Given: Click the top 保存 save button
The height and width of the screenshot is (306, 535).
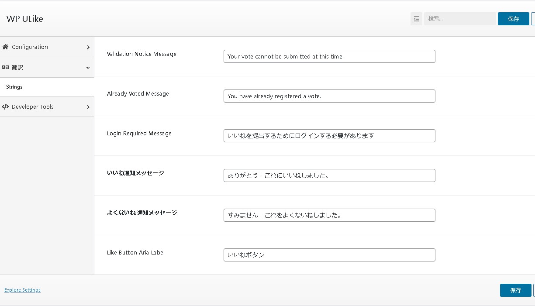Looking at the screenshot, I should pyautogui.click(x=513, y=19).
